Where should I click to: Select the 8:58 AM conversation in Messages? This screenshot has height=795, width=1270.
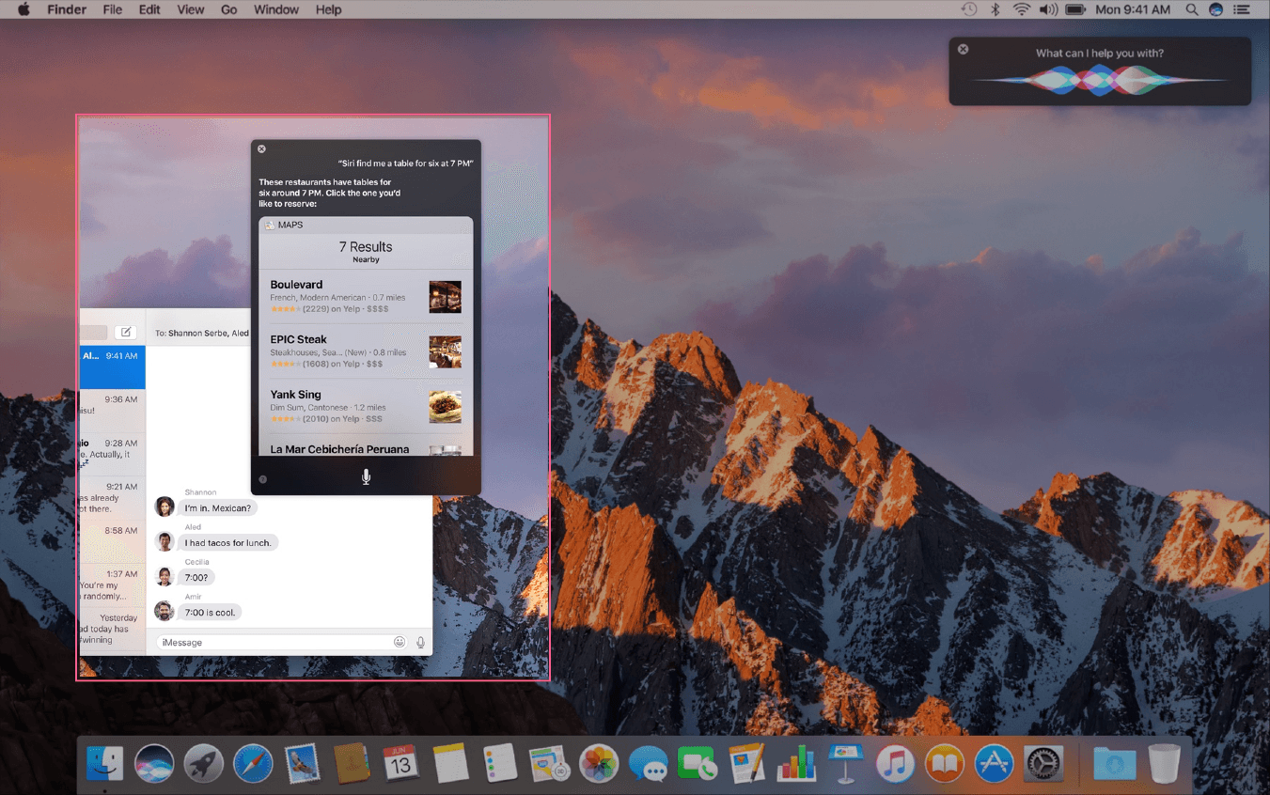click(x=113, y=542)
